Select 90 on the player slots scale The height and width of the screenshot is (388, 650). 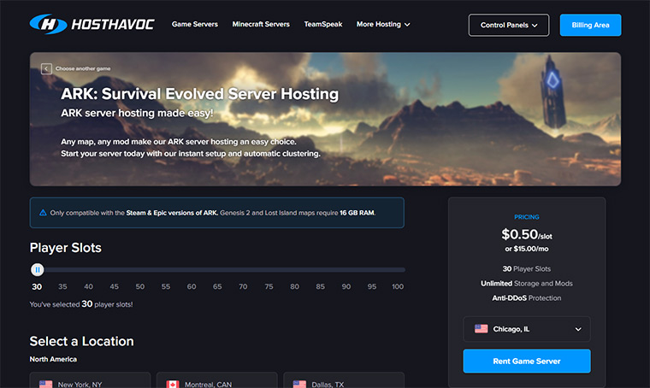point(346,286)
